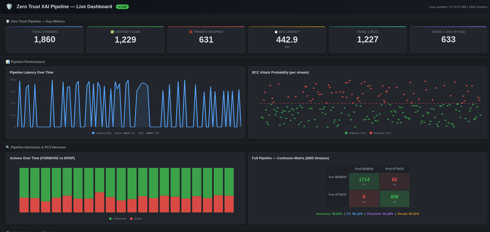490x232 pixels.
Task: Click the True BENIGN row label
Action: 337,177
